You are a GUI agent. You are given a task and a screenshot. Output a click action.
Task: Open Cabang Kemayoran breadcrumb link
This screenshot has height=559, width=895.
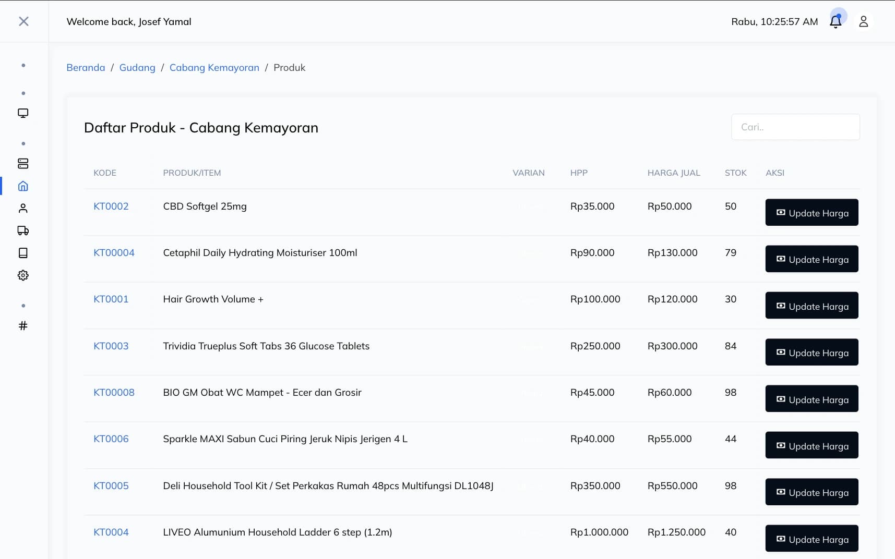coord(214,68)
